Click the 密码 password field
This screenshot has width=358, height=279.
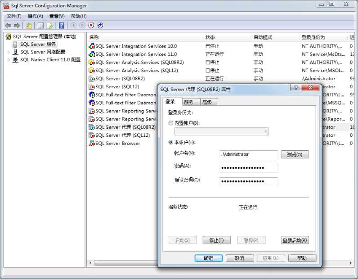tap(249, 168)
